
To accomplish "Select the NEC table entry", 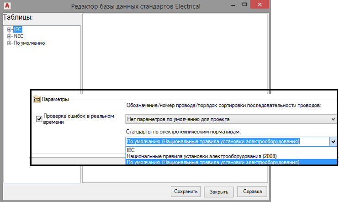I will 19,36.
